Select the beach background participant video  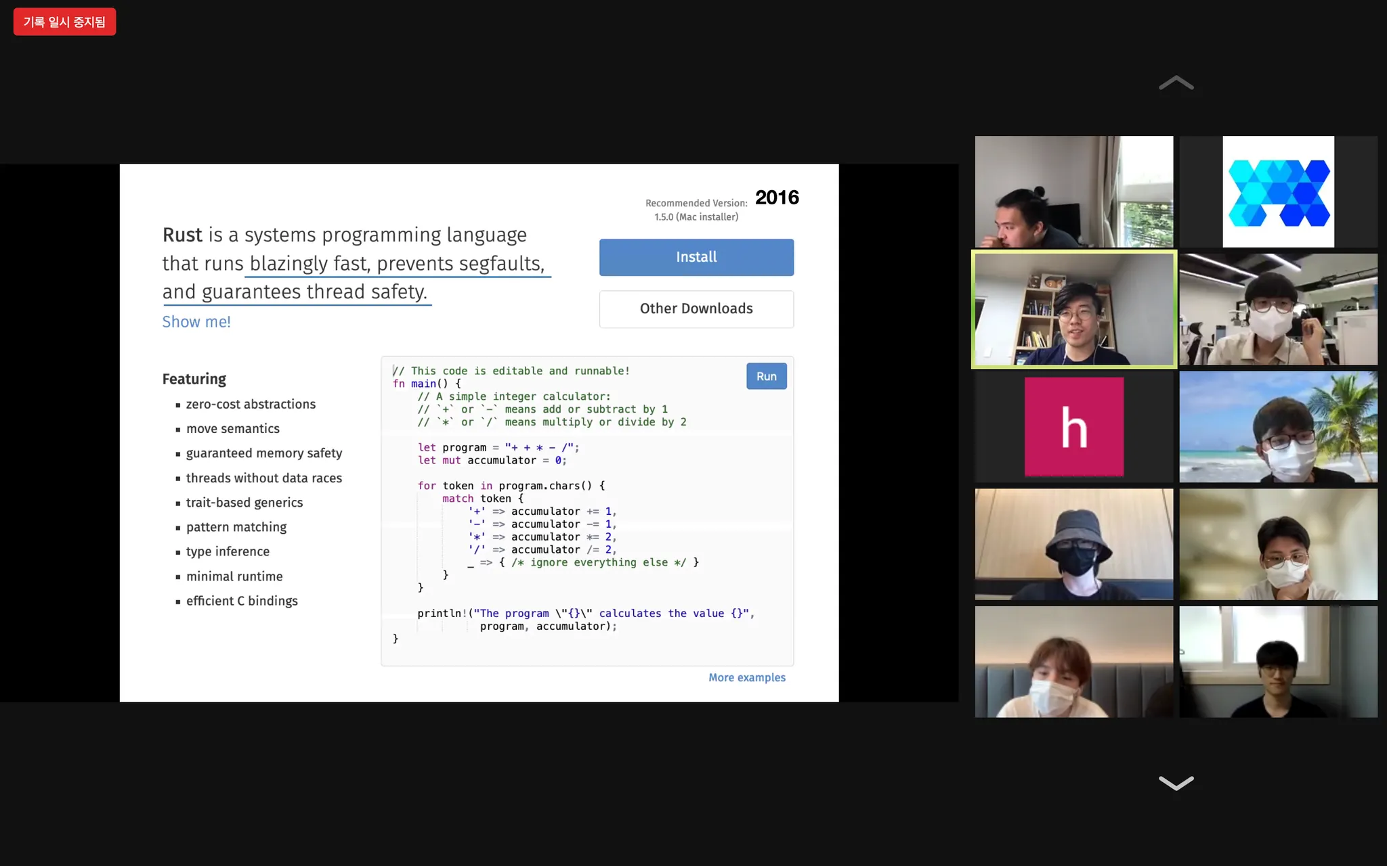(x=1278, y=427)
